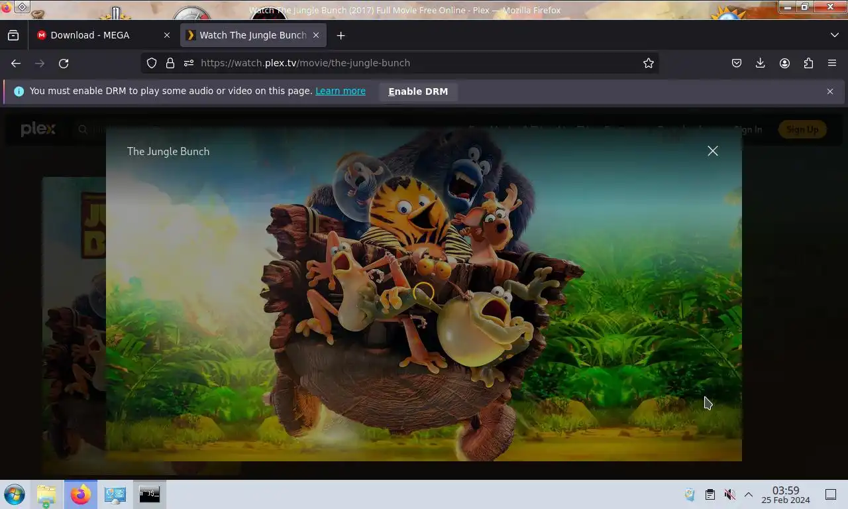This screenshot has width=848, height=509.
Task: Open the network computer taskbar icon
Action: click(x=115, y=494)
